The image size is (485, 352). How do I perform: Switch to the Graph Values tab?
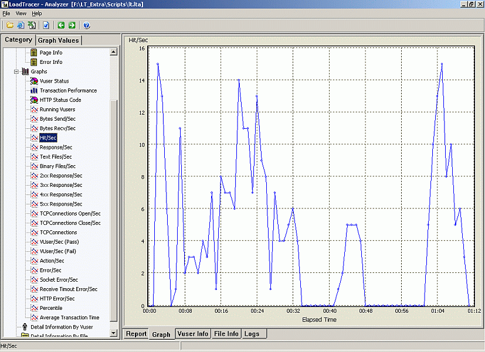58,40
